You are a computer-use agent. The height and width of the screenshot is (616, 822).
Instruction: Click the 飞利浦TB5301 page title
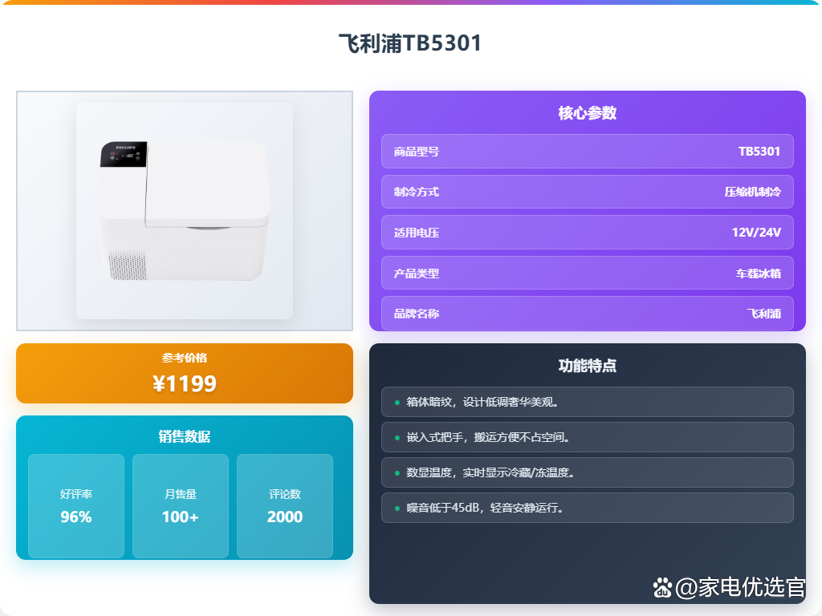(410, 43)
